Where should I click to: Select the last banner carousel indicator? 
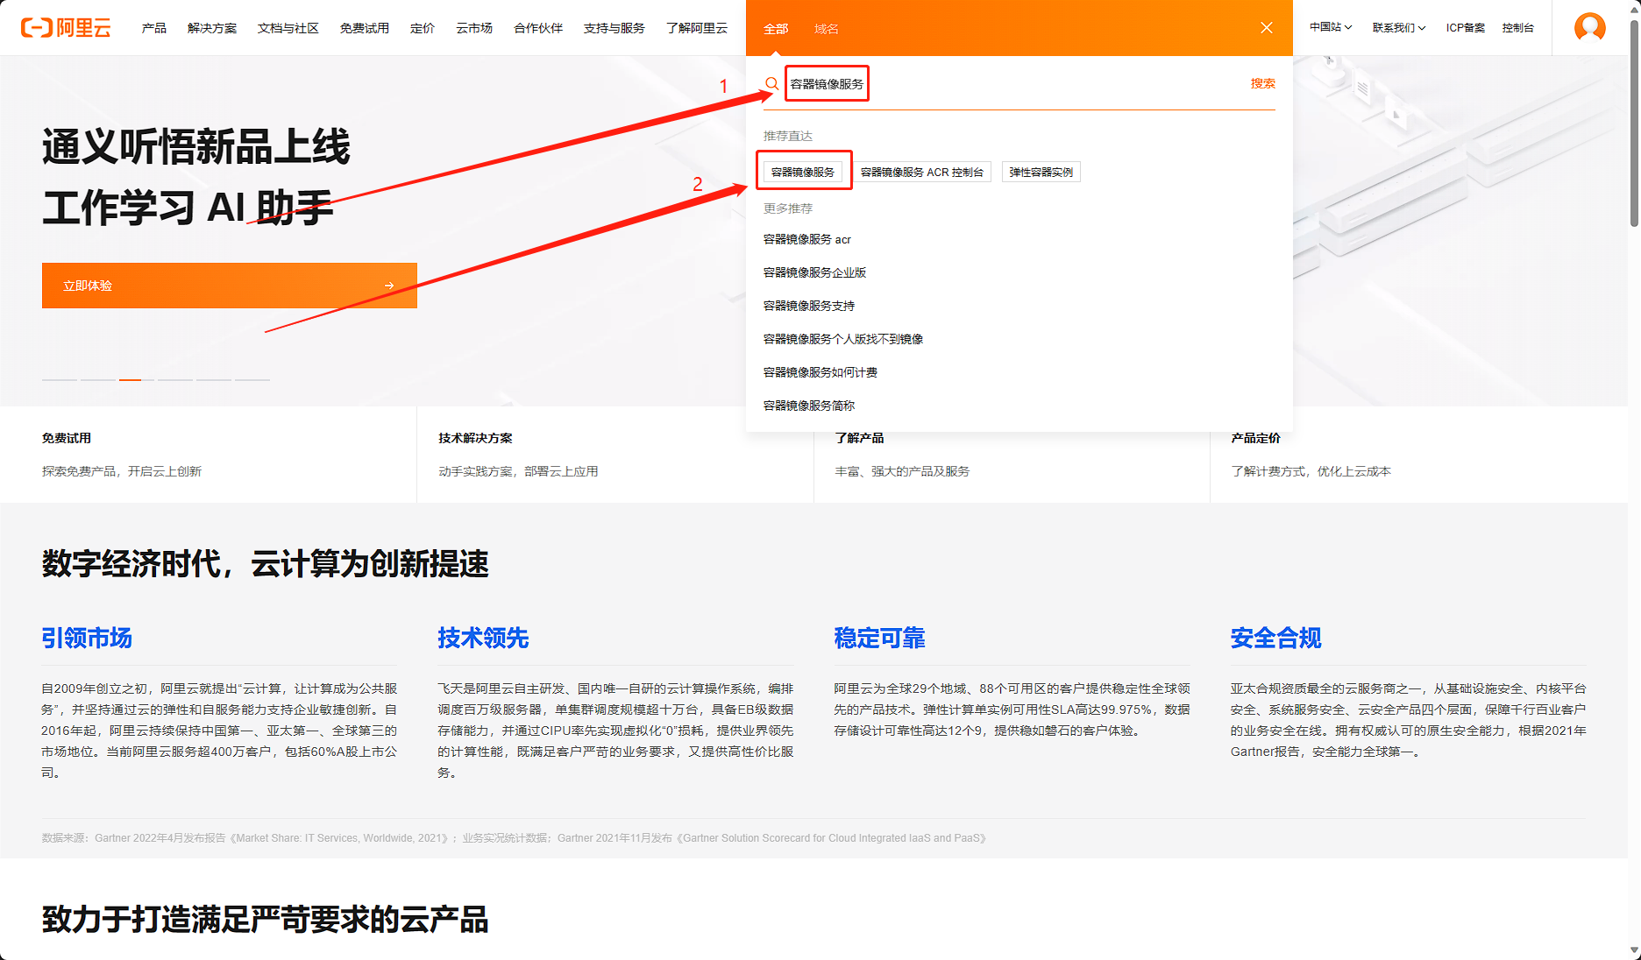click(252, 379)
